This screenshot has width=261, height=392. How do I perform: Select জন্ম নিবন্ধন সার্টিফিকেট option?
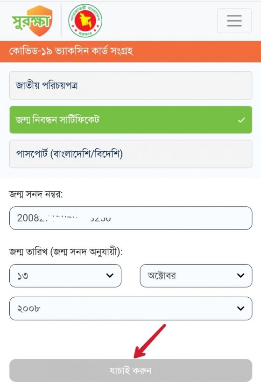pos(131,120)
